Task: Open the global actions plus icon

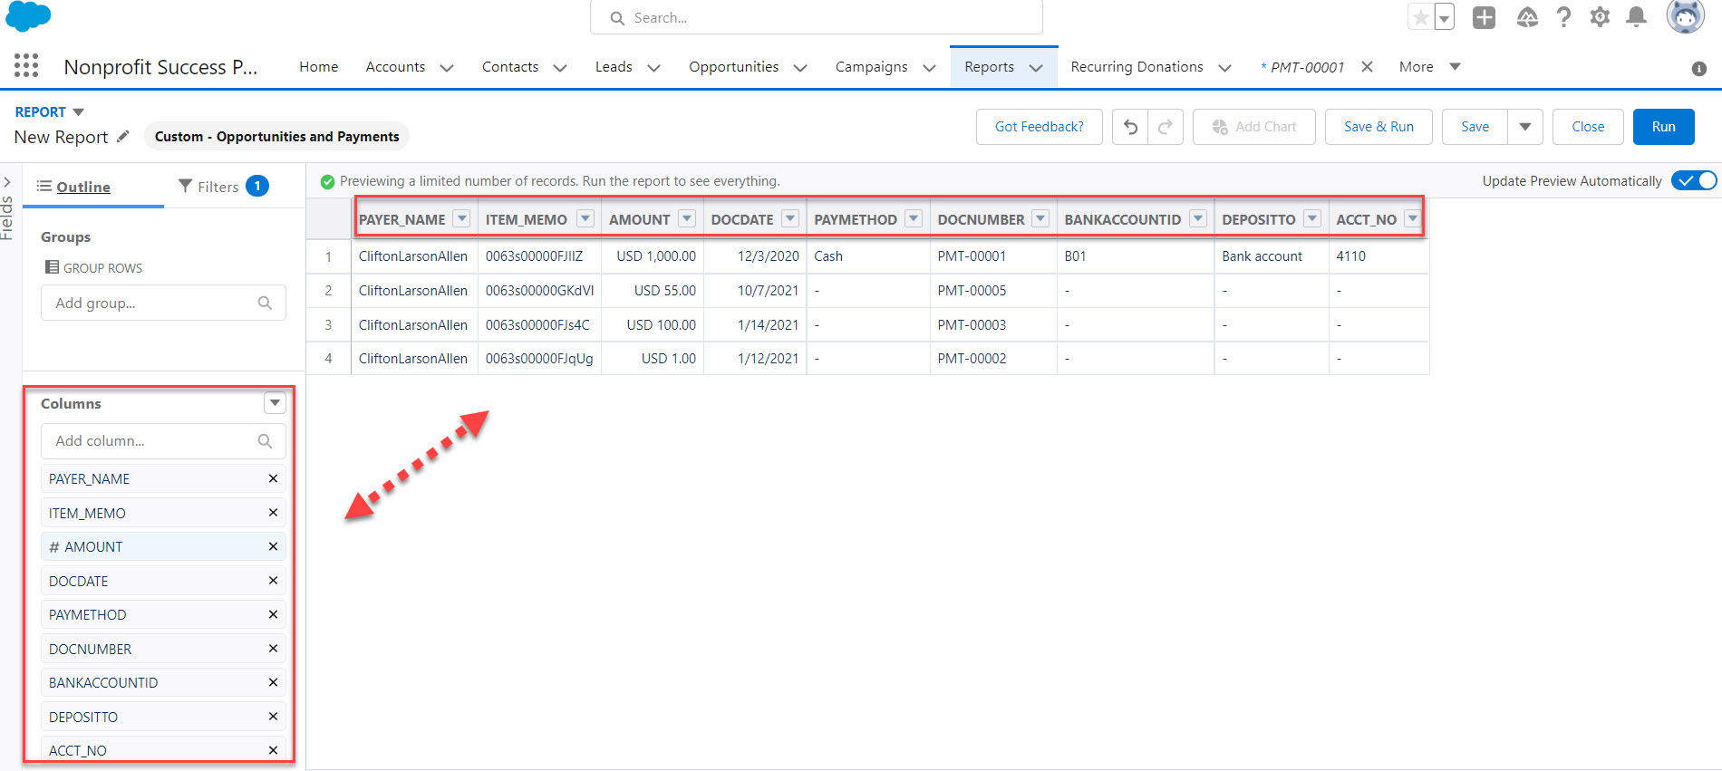Action: click(x=1484, y=17)
